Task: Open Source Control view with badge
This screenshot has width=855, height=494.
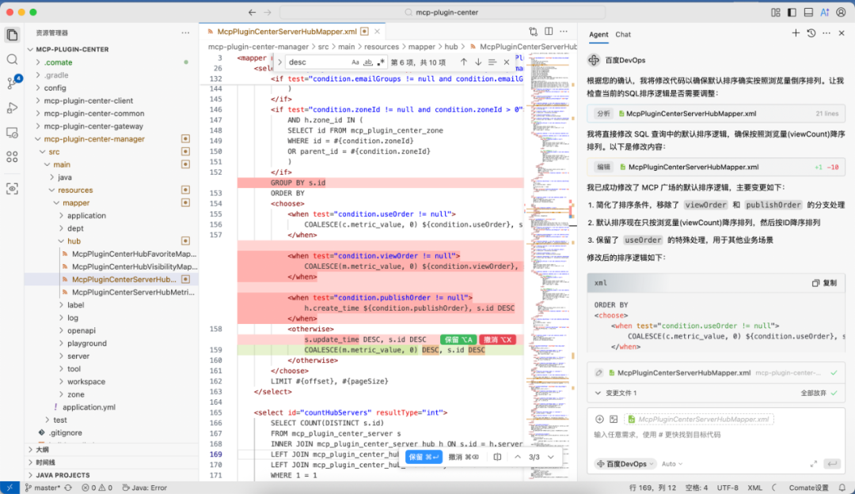Action: click(13, 83)
